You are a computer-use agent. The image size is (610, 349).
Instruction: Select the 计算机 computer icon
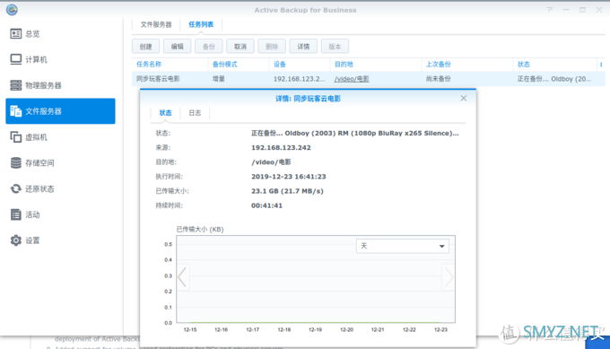click(x=15, y=59)
